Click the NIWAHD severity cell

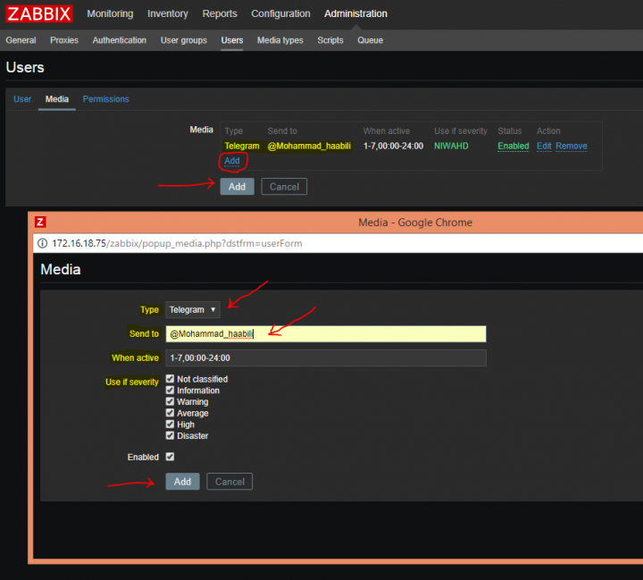click(x=451, y=147)
